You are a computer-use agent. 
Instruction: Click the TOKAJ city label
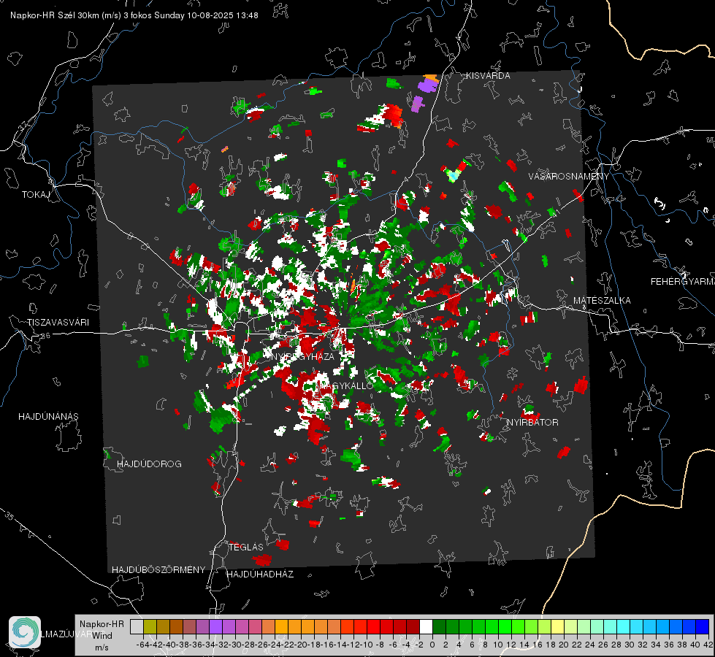36,195
